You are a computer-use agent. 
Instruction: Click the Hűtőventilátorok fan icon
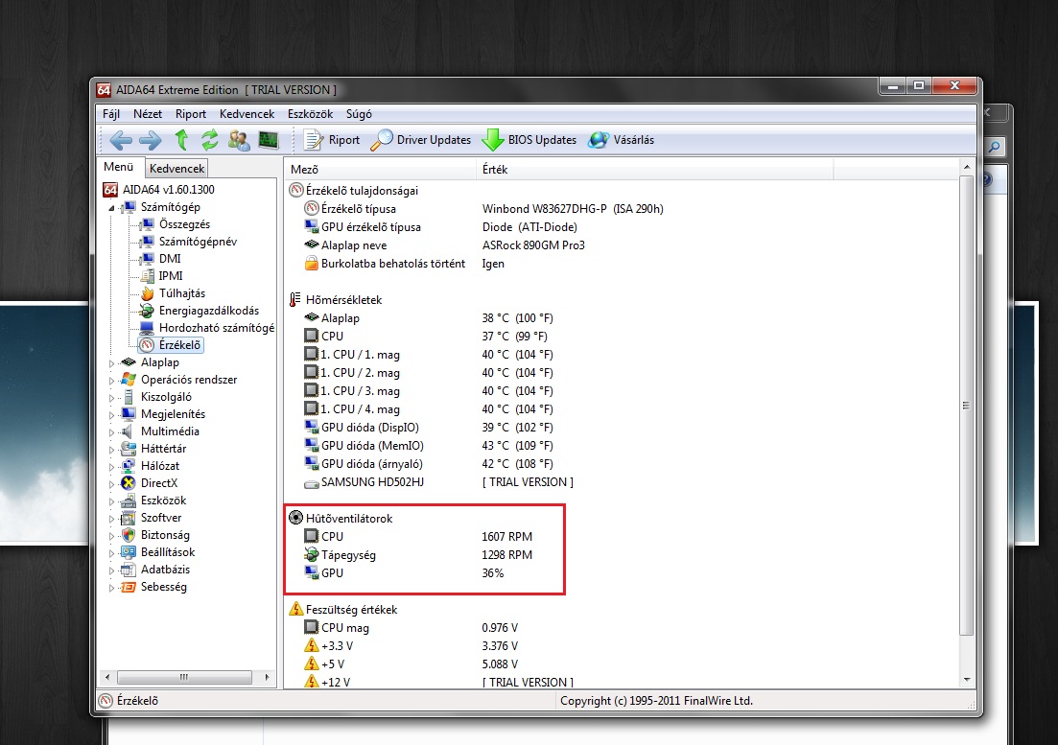tap(295, 518)
